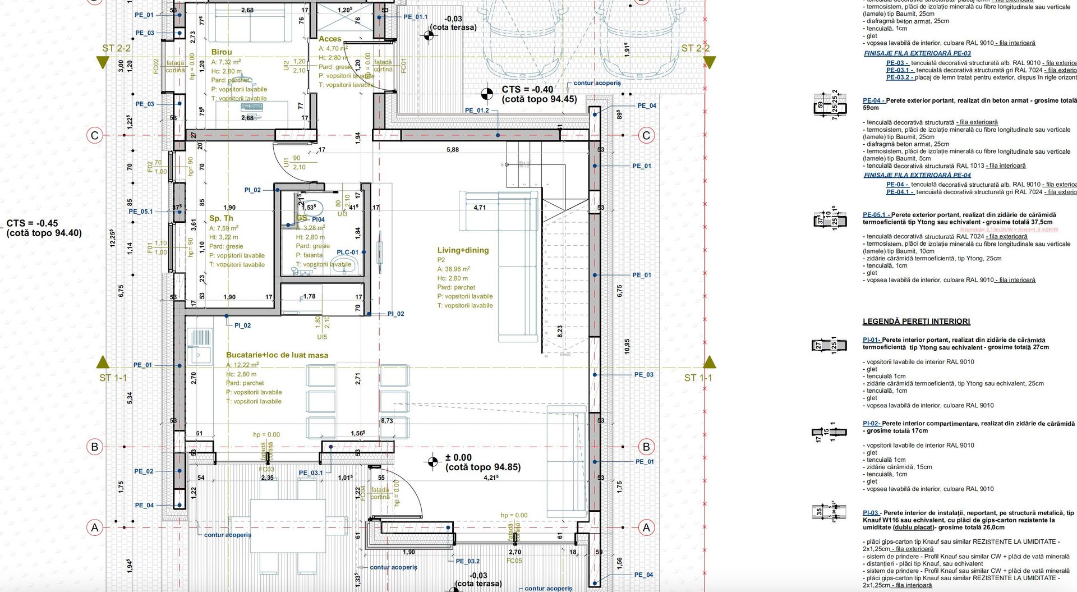Open the PI-02 interior wall legend link
1077x592 pixels.
[871, 424]
